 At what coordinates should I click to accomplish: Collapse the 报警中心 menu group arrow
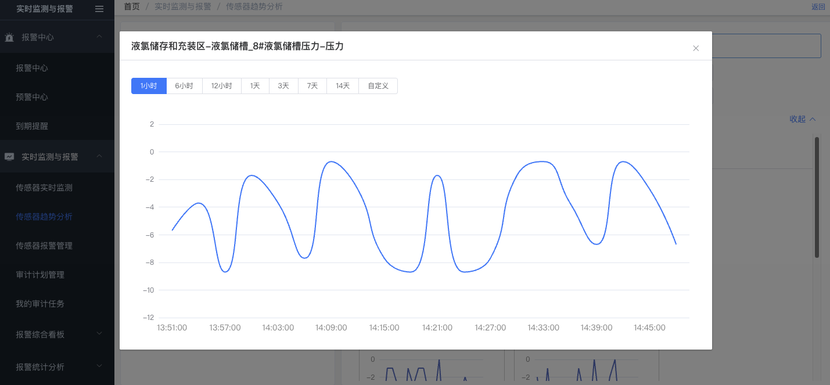[x=99, y=37]
